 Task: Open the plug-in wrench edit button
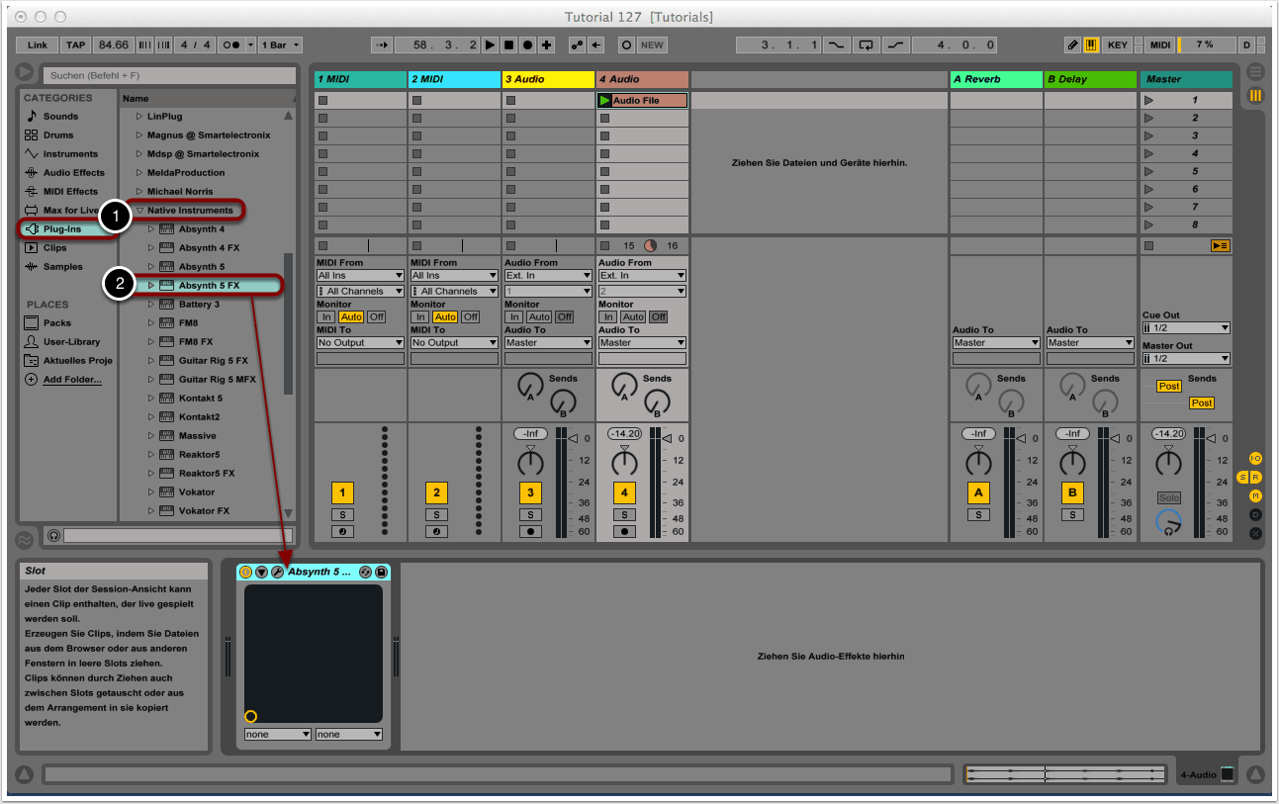point(278,572)
